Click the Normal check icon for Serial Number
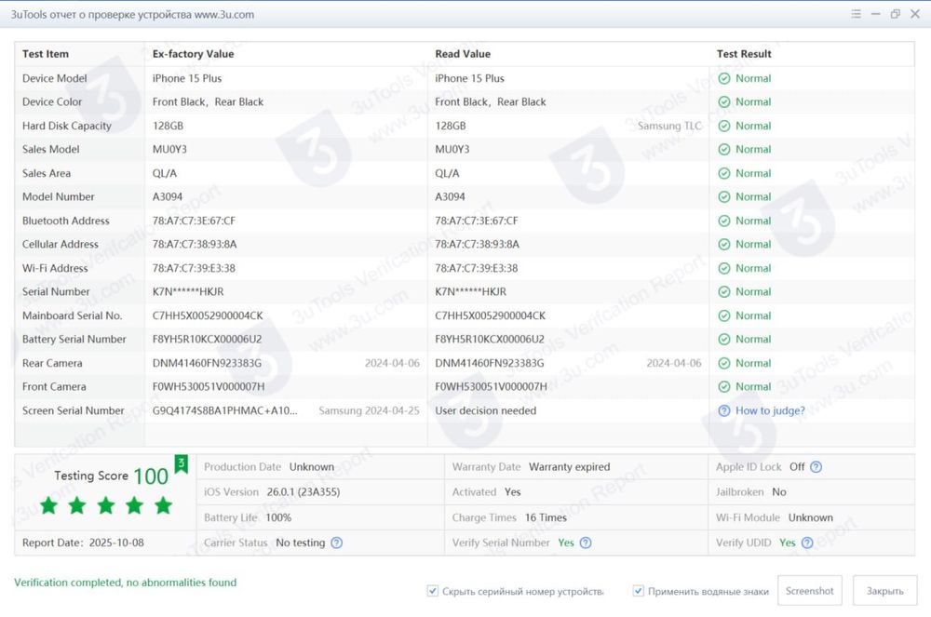 point(723,292)
